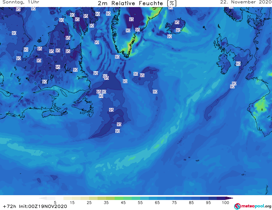
Task: Click the '+72h Init:00Z19NOV2020' forecast label
Action: pos(35,206)
